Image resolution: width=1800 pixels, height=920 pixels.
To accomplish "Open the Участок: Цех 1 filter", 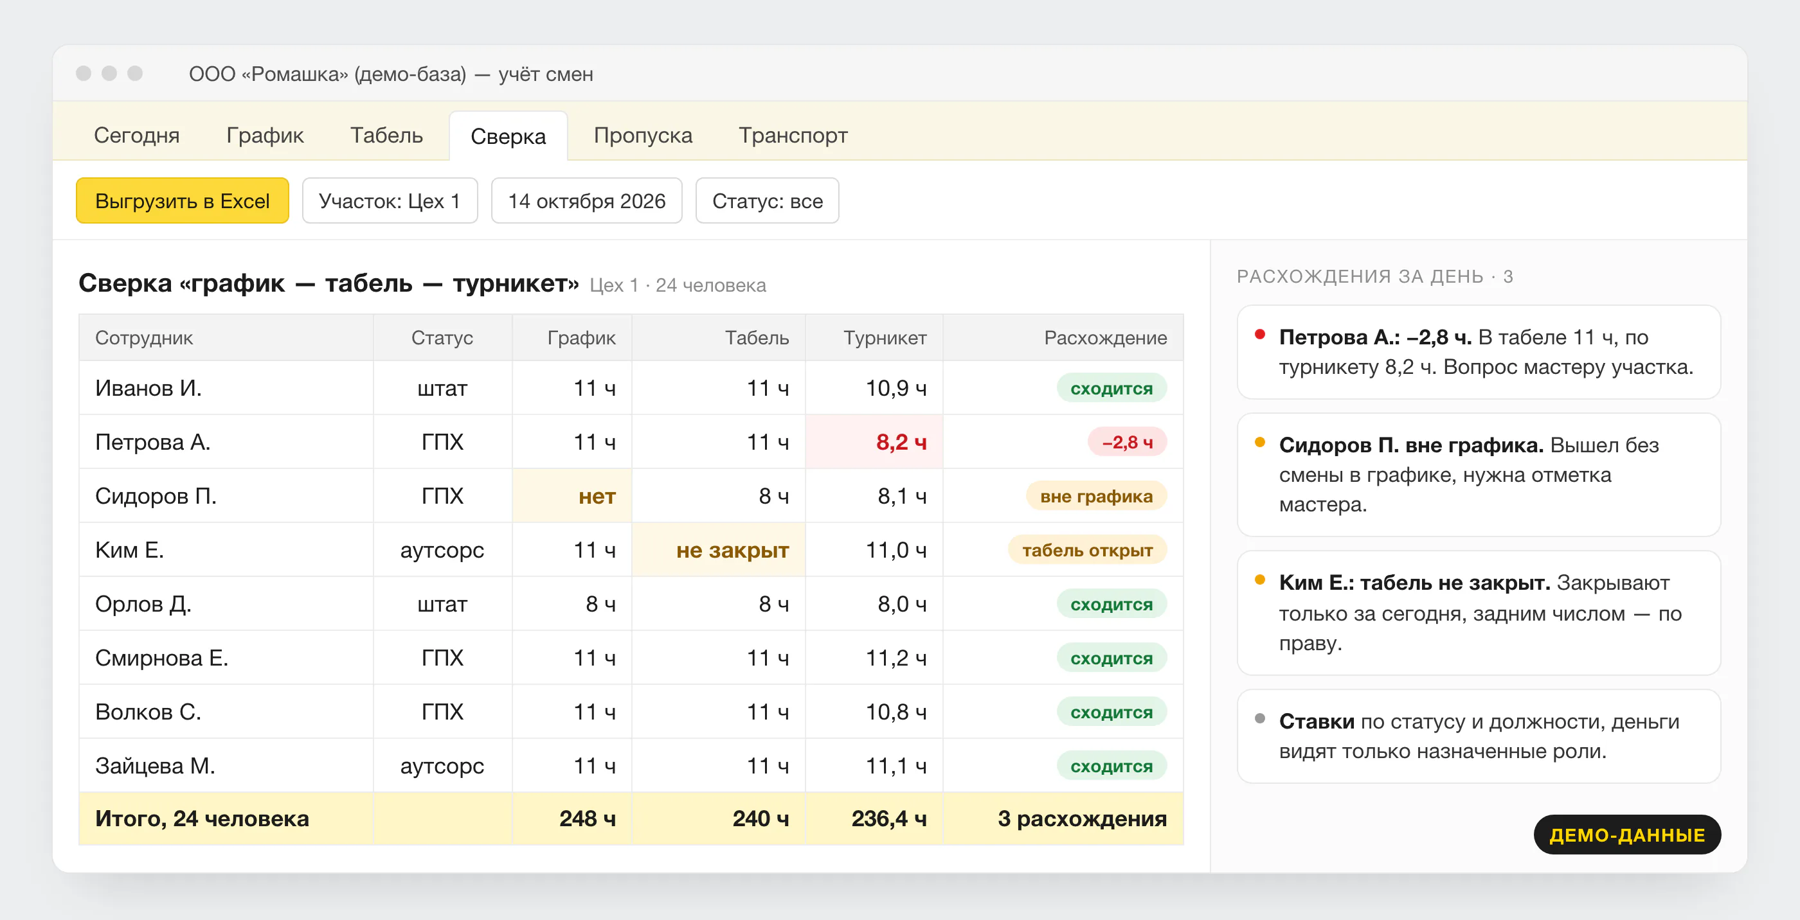I will coord(390,200).
